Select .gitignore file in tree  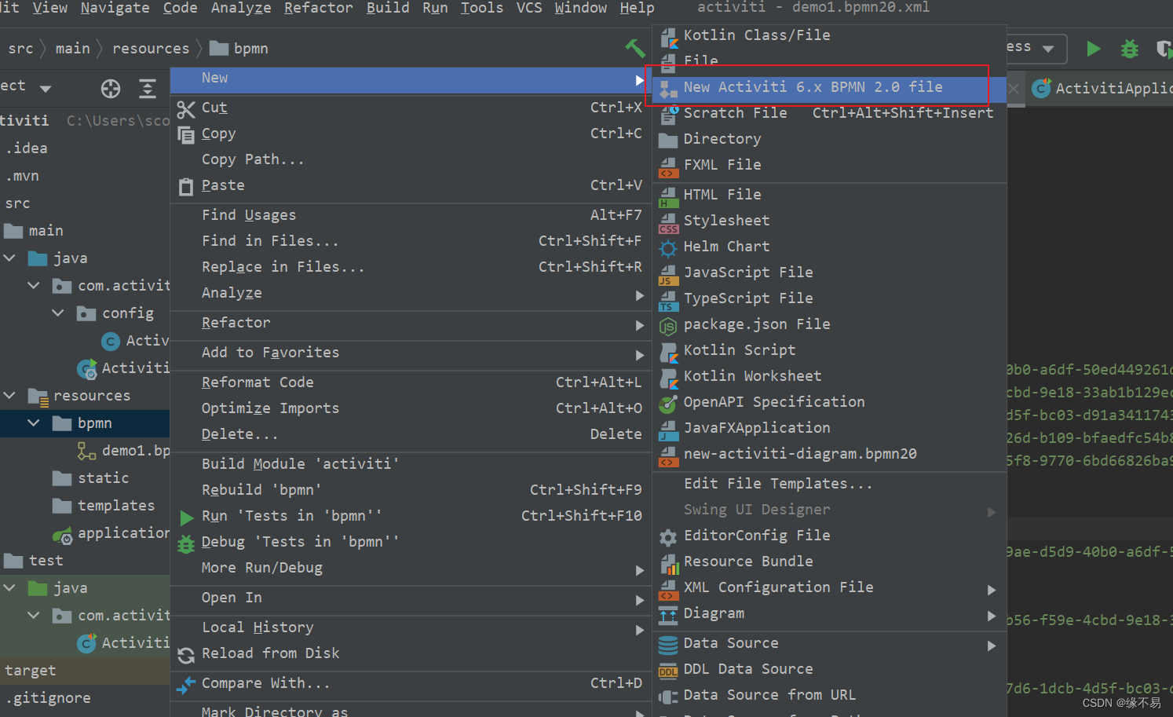pos(48,698)
